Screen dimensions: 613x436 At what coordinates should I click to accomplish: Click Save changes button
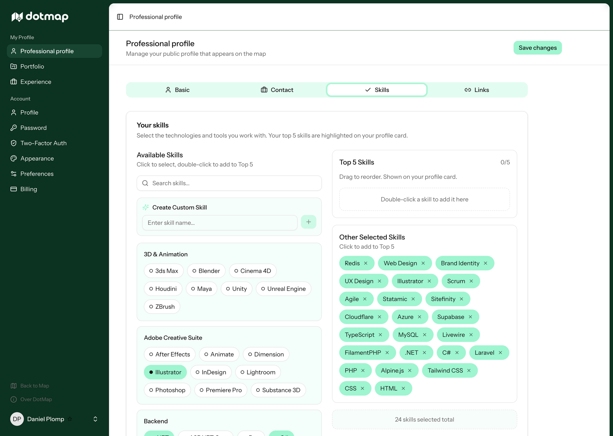tap(537, 48)
